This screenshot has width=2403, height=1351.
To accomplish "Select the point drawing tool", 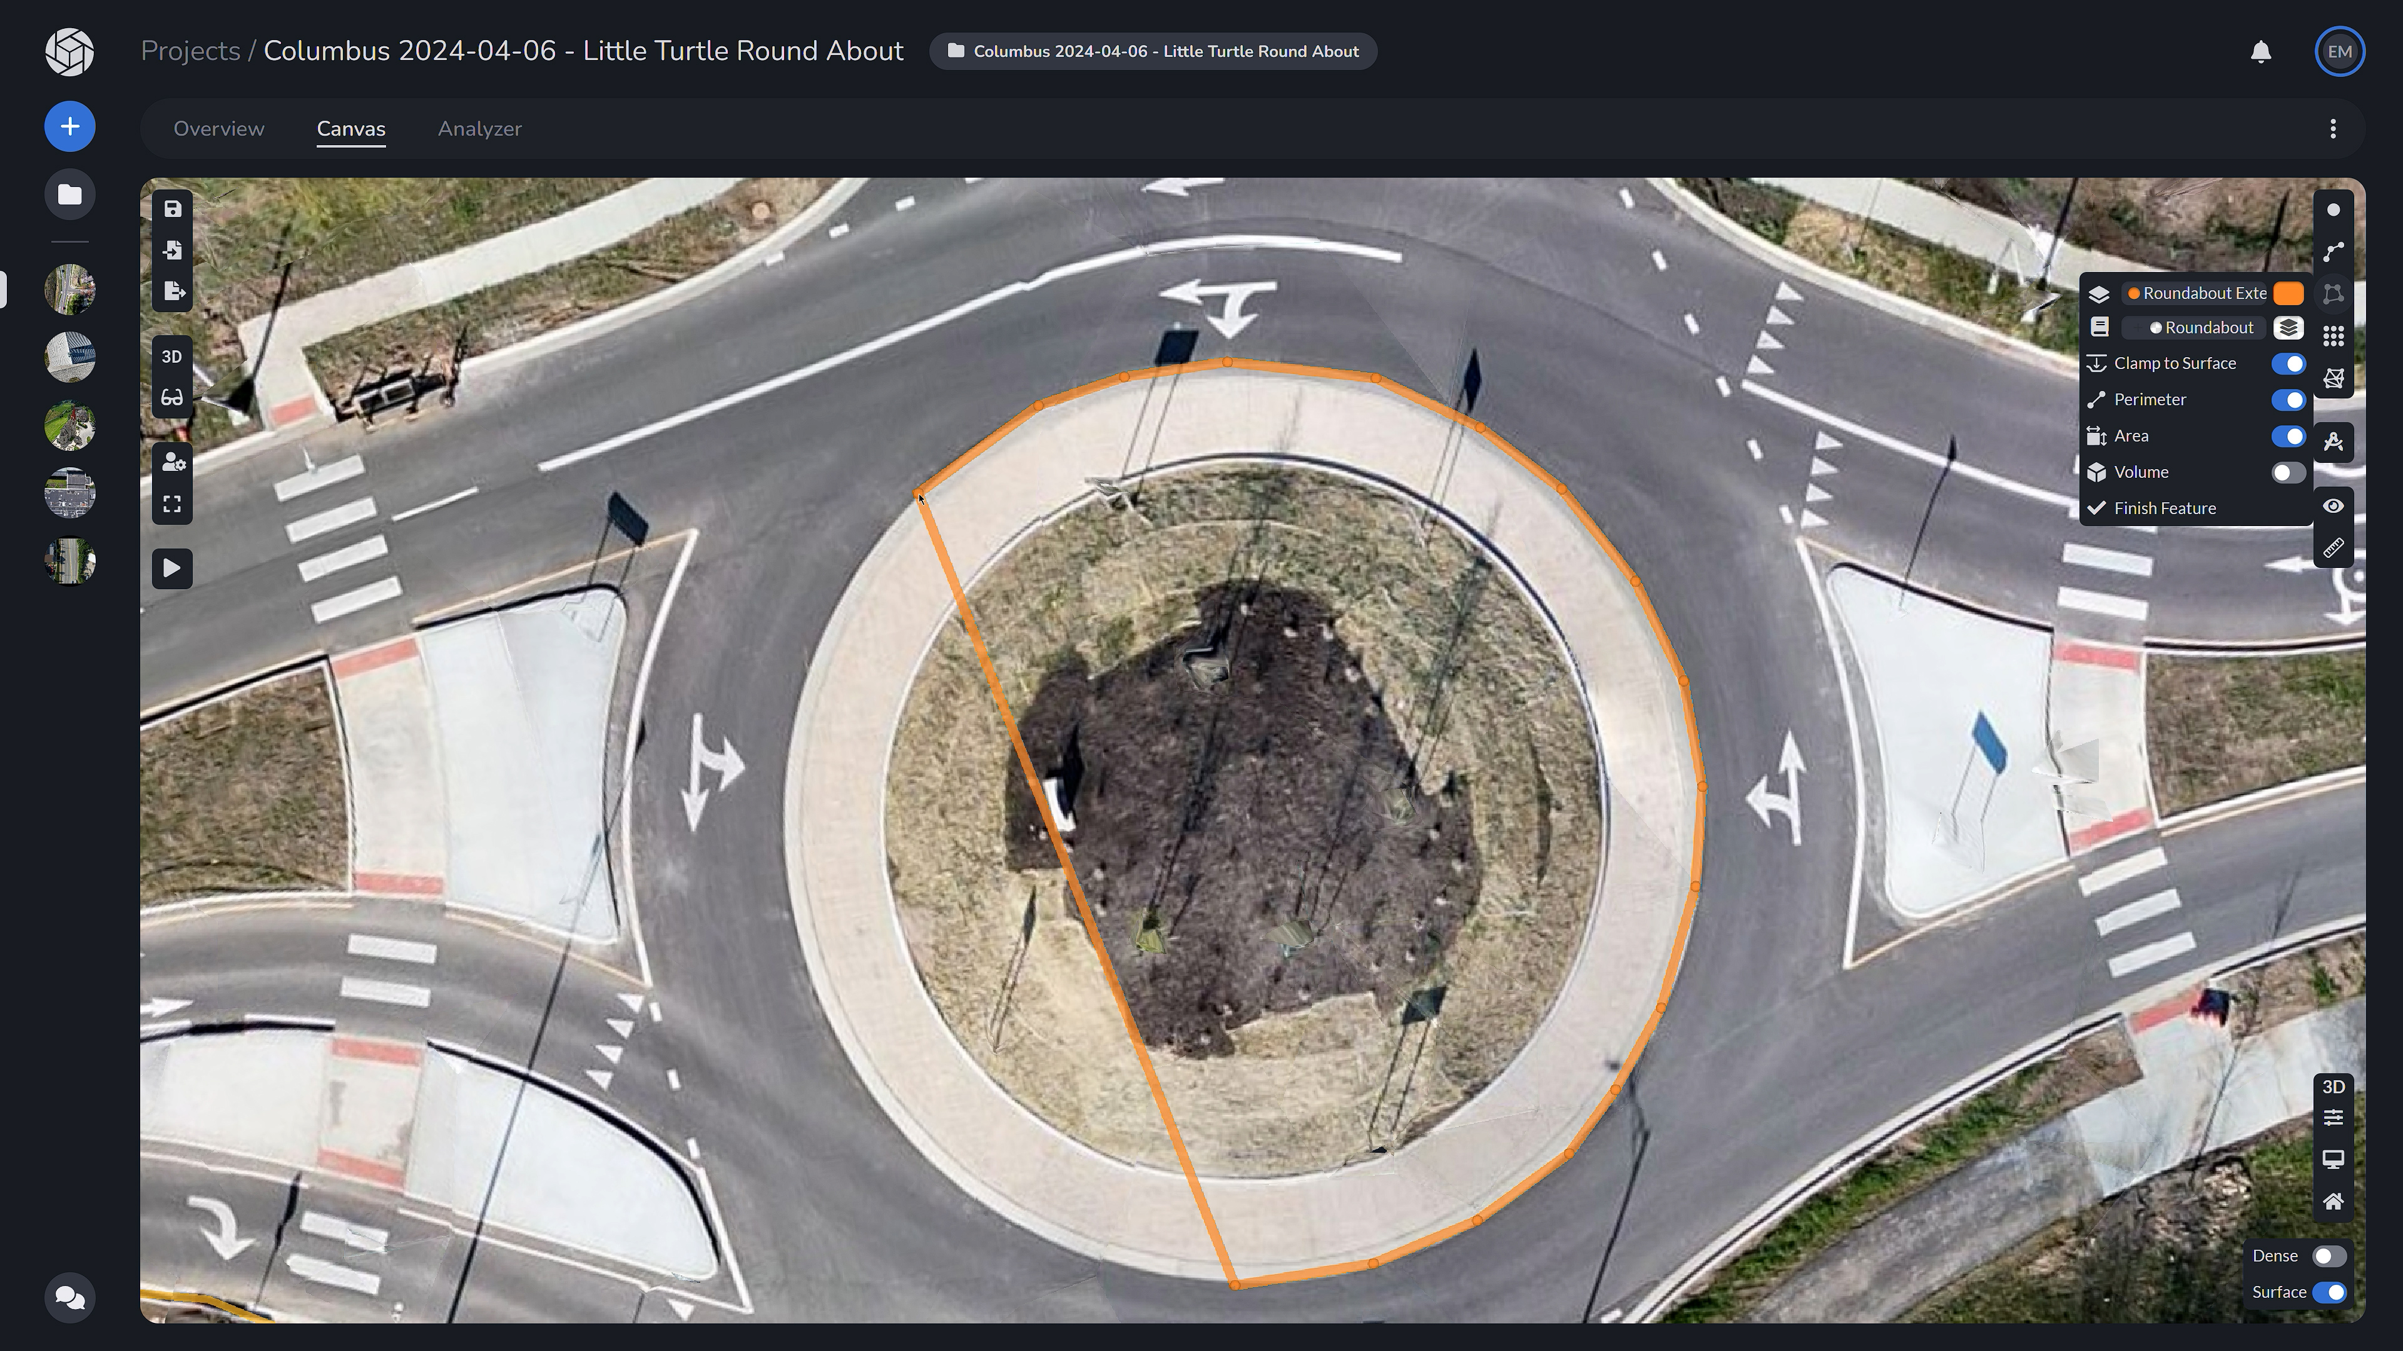I will (2333, 211).
